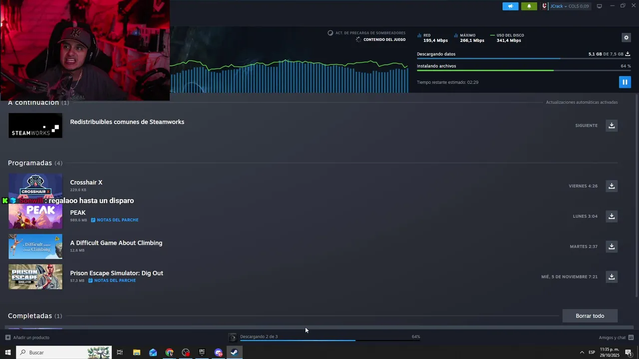Screen dimensions: 639x359
Task: Click the Amigos y chat grid icon
Action: click(x=631, y=338)
